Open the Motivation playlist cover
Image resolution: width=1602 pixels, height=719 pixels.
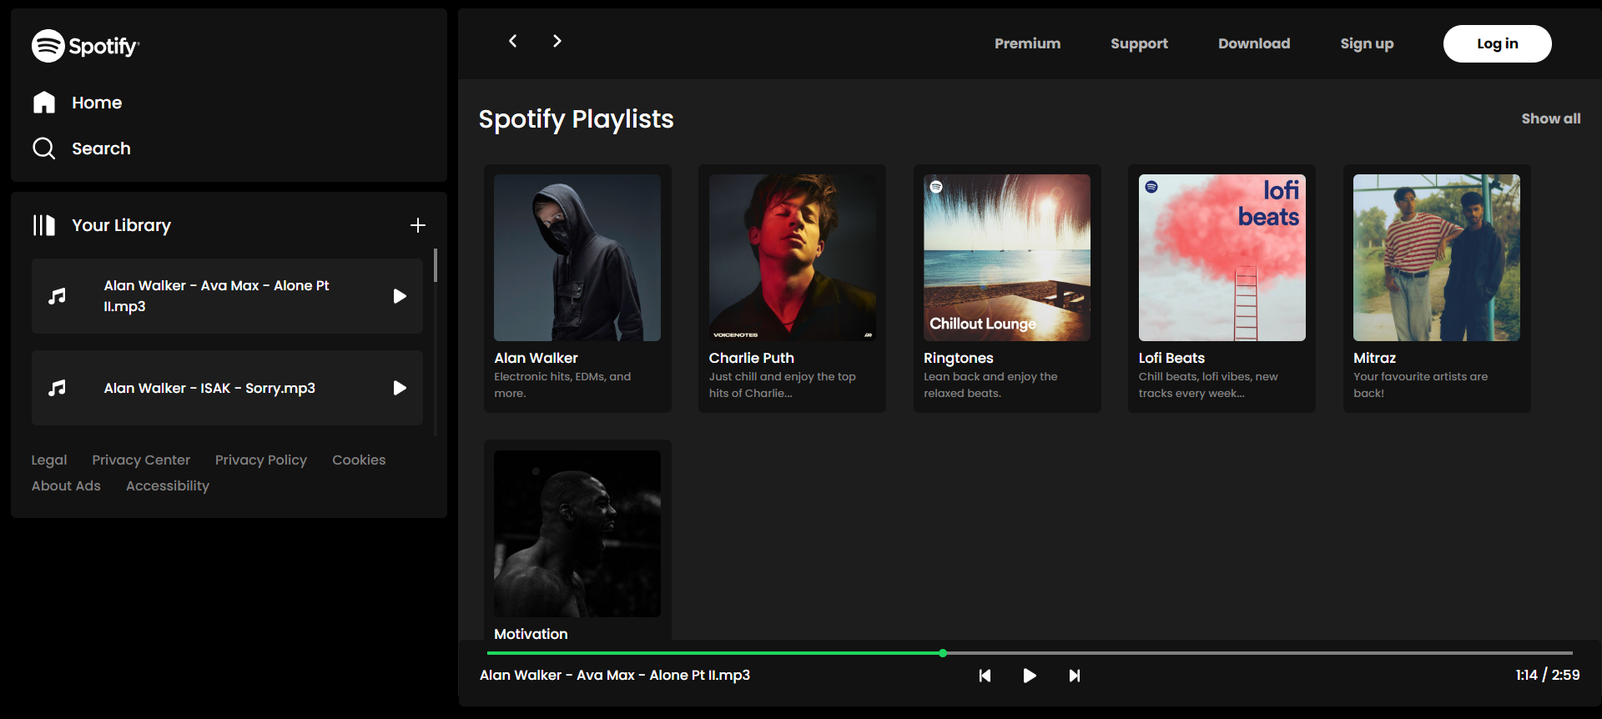pyautogui.click(x=577, y=534)
